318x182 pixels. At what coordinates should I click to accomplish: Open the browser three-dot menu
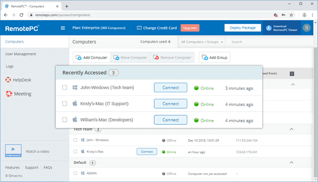coord(312,15)
